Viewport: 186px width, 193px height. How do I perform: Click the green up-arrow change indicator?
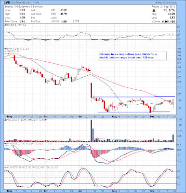pyautogui.click(x=154, y=10)
